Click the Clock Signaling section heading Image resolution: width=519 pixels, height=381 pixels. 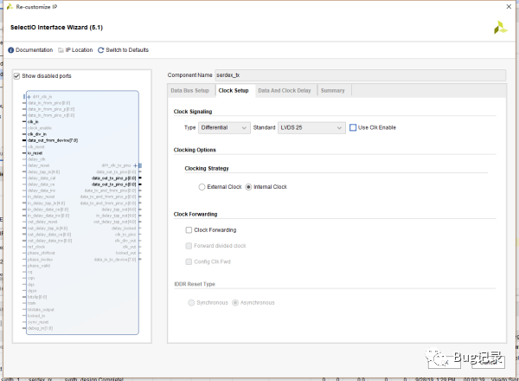tap(193, 112)
